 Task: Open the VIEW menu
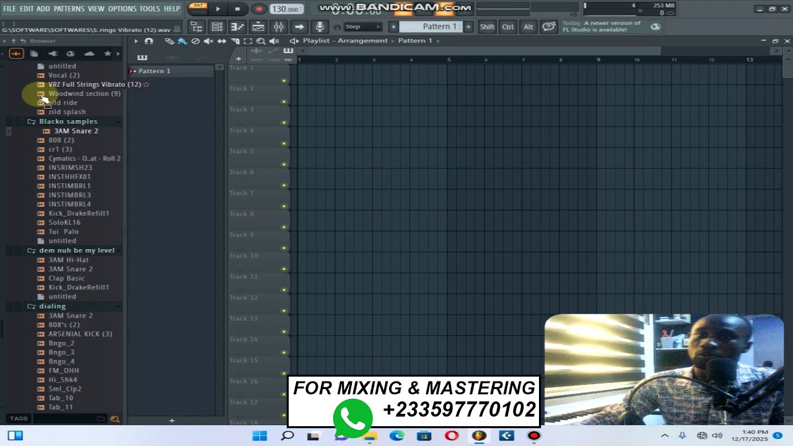(x=96, y=9)
